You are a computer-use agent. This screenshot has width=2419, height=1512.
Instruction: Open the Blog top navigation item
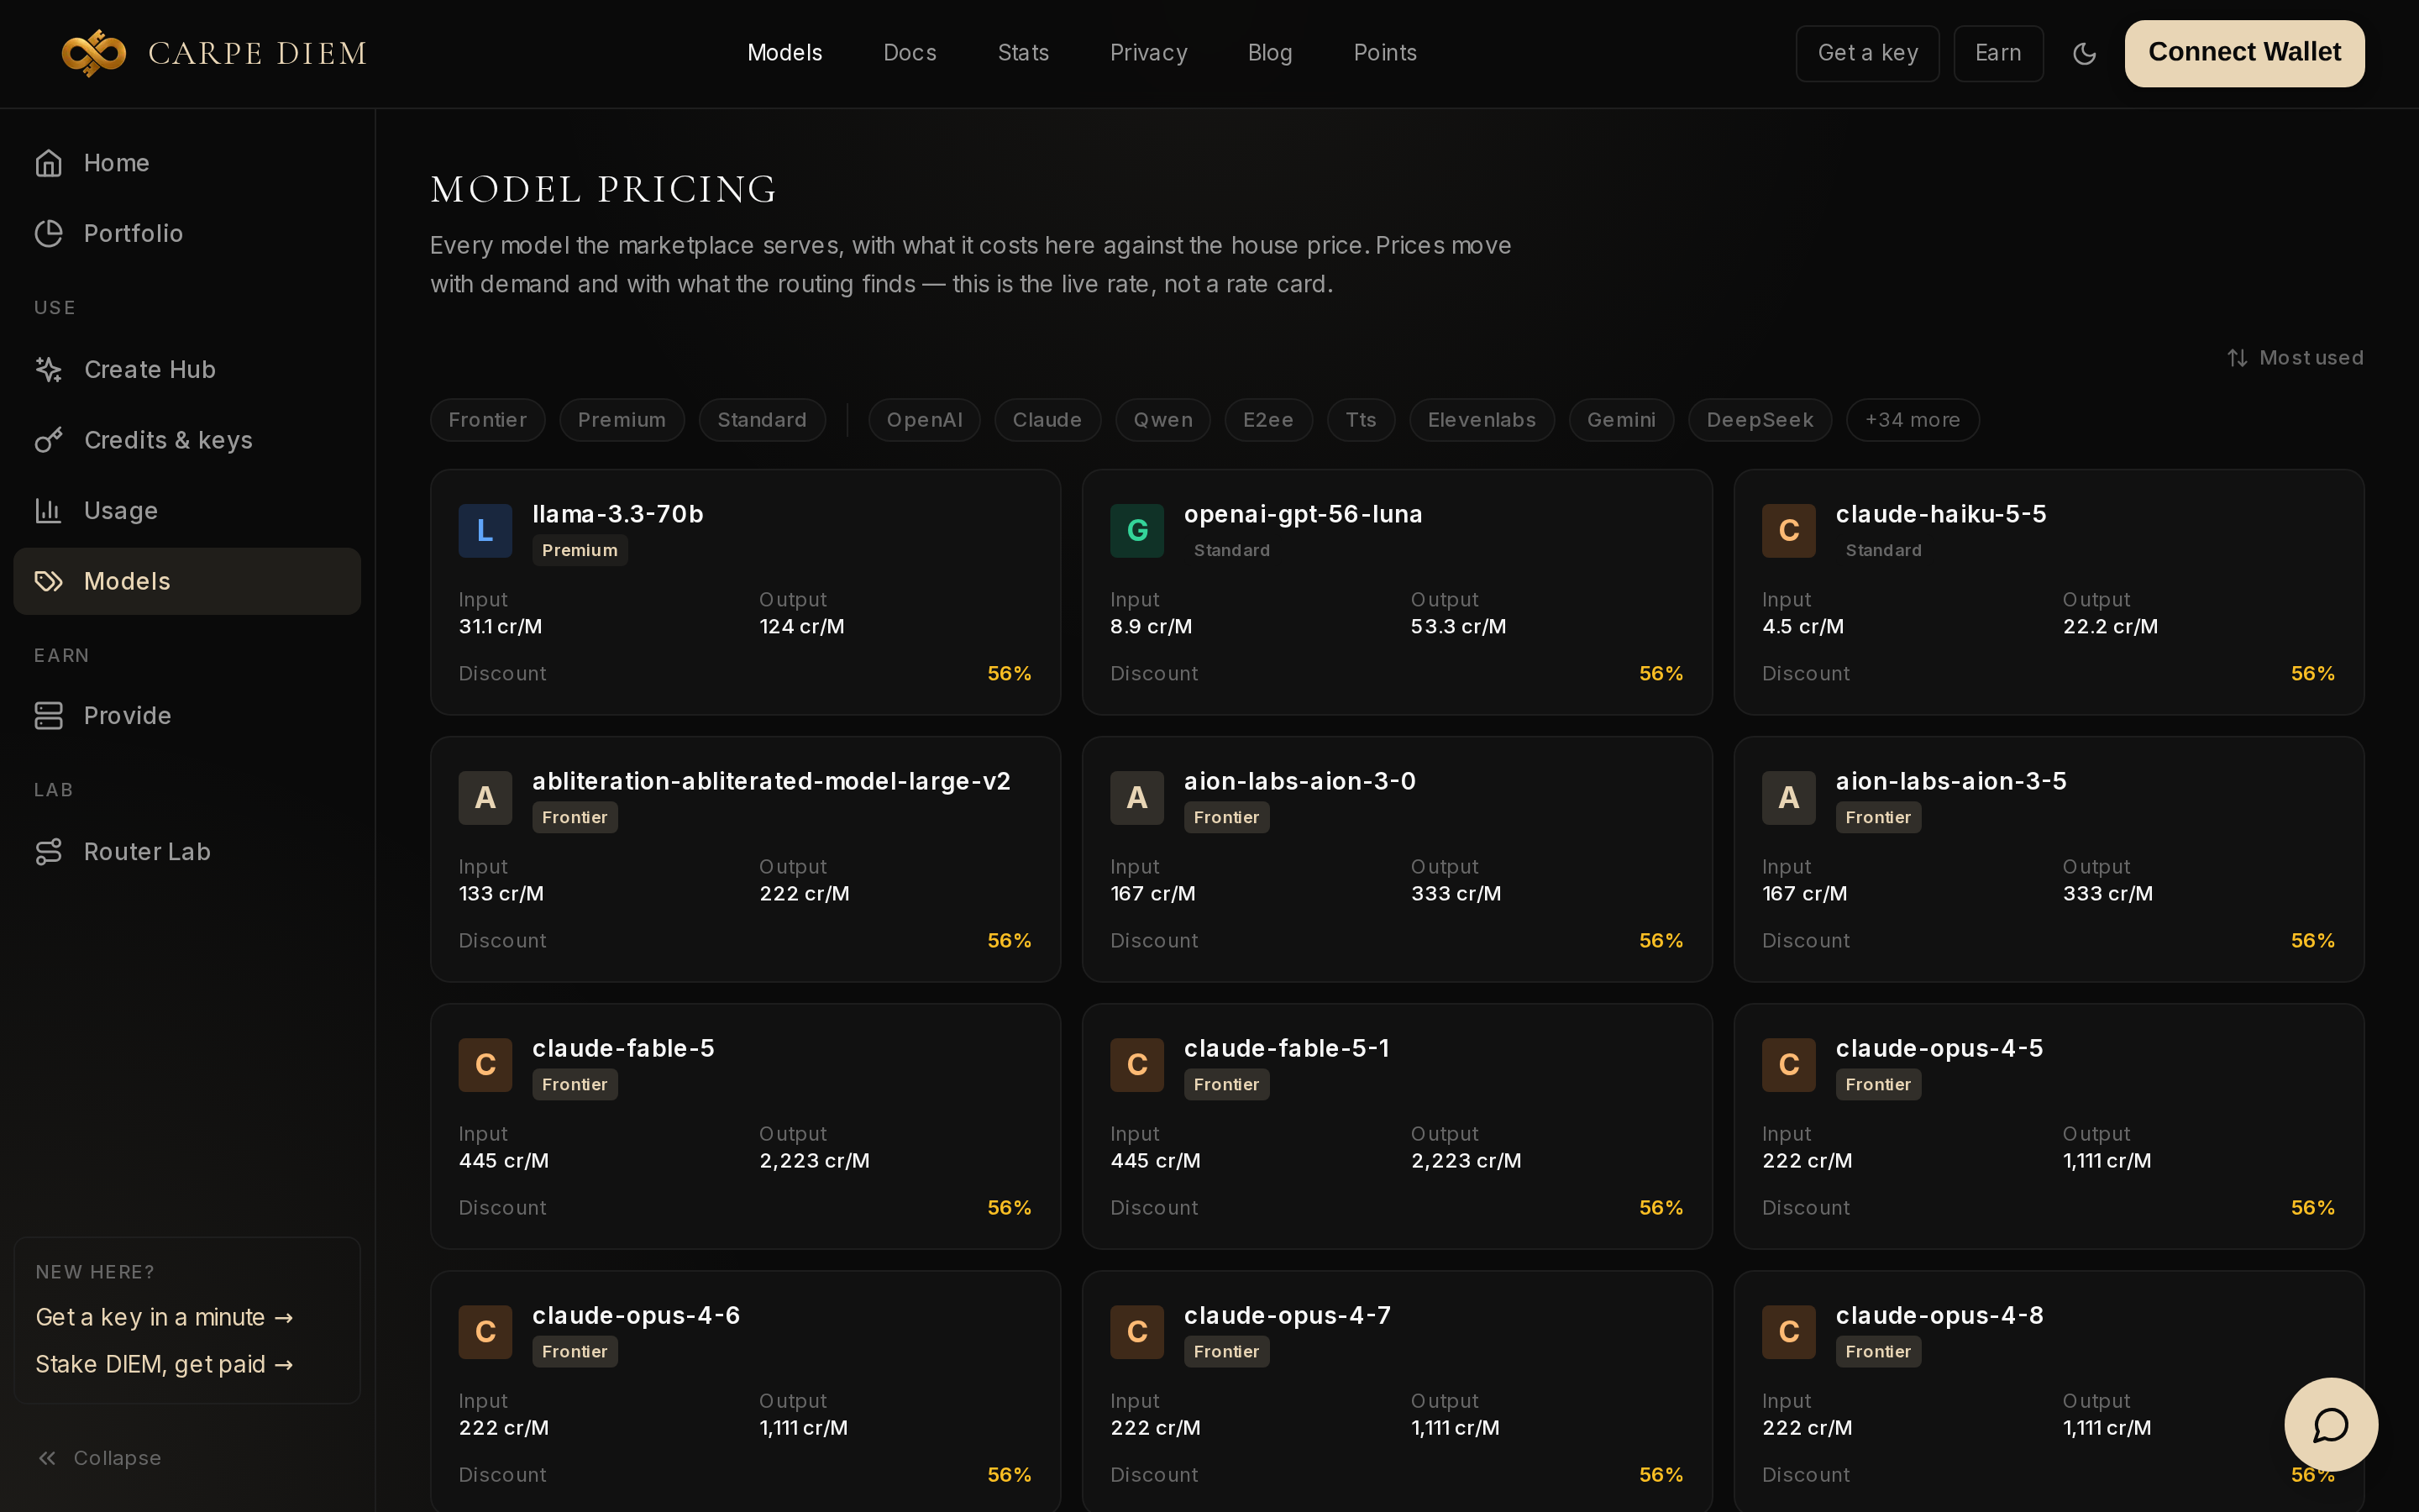(1269, 53)
